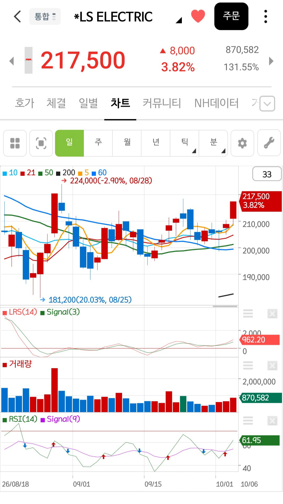
Task: Select the 월 monthly chart period
Action: (127, 143)
